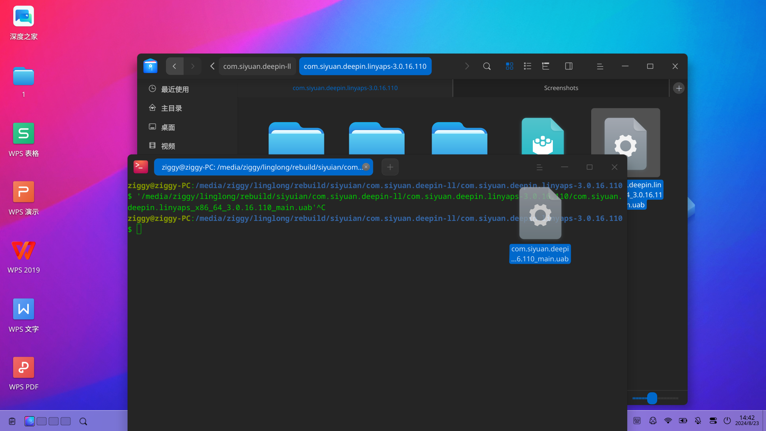Open the terminal hamburger menu
The width and height of the screenshot is (766, 431).
[539, 167]
